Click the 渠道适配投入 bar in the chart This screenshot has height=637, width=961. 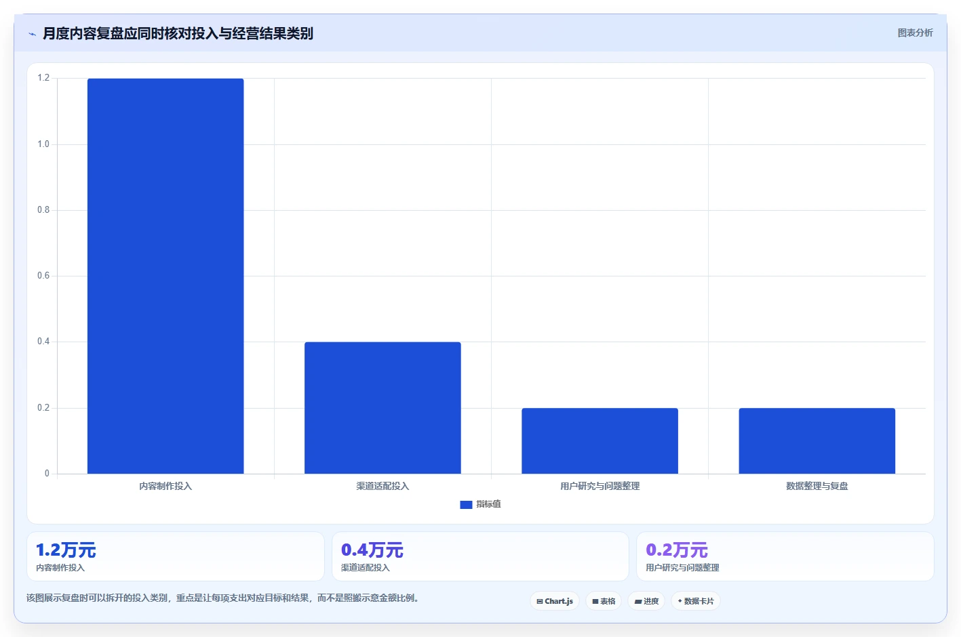pos(383,408)
